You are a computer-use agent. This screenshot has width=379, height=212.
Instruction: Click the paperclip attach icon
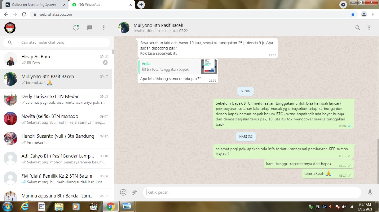[135, 192]
